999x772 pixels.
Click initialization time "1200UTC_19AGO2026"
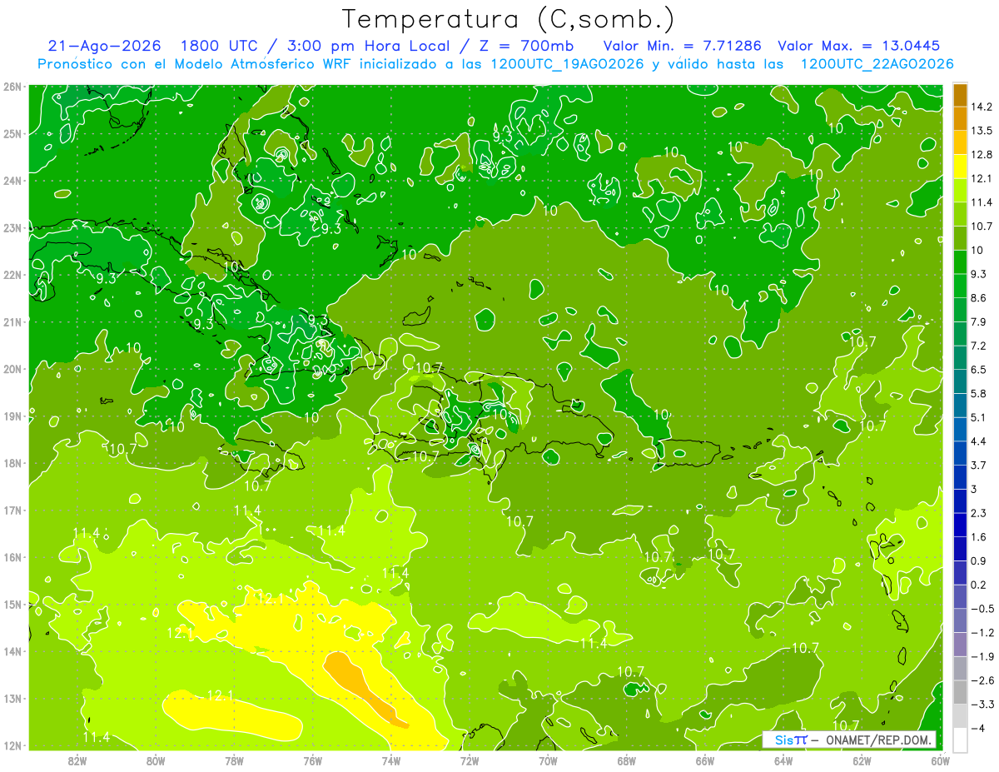coord(565,64)
